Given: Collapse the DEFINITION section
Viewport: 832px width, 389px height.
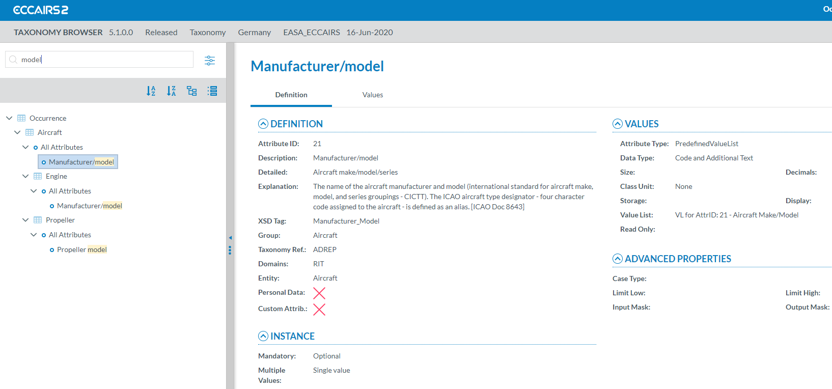Looking at the screenshot, I should click(263, 124).
